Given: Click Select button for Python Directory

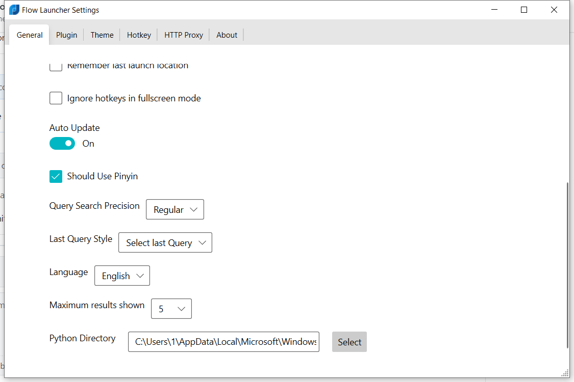Looking at the screenshot, I should click(x=349, y=342).
